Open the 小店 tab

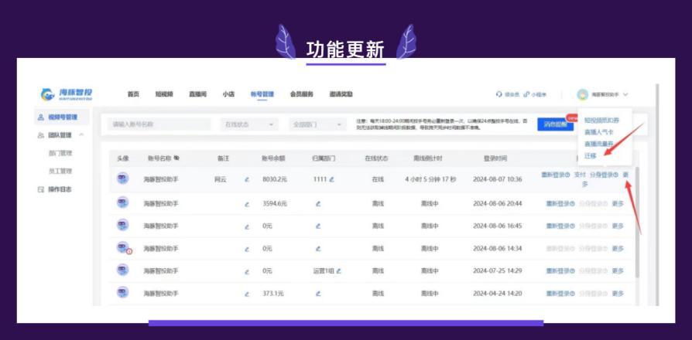(228, 94)
